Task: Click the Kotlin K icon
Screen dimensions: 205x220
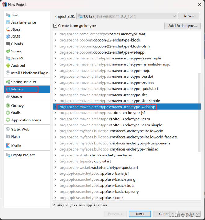Action: pyautogui.click(x=8, y=146)
